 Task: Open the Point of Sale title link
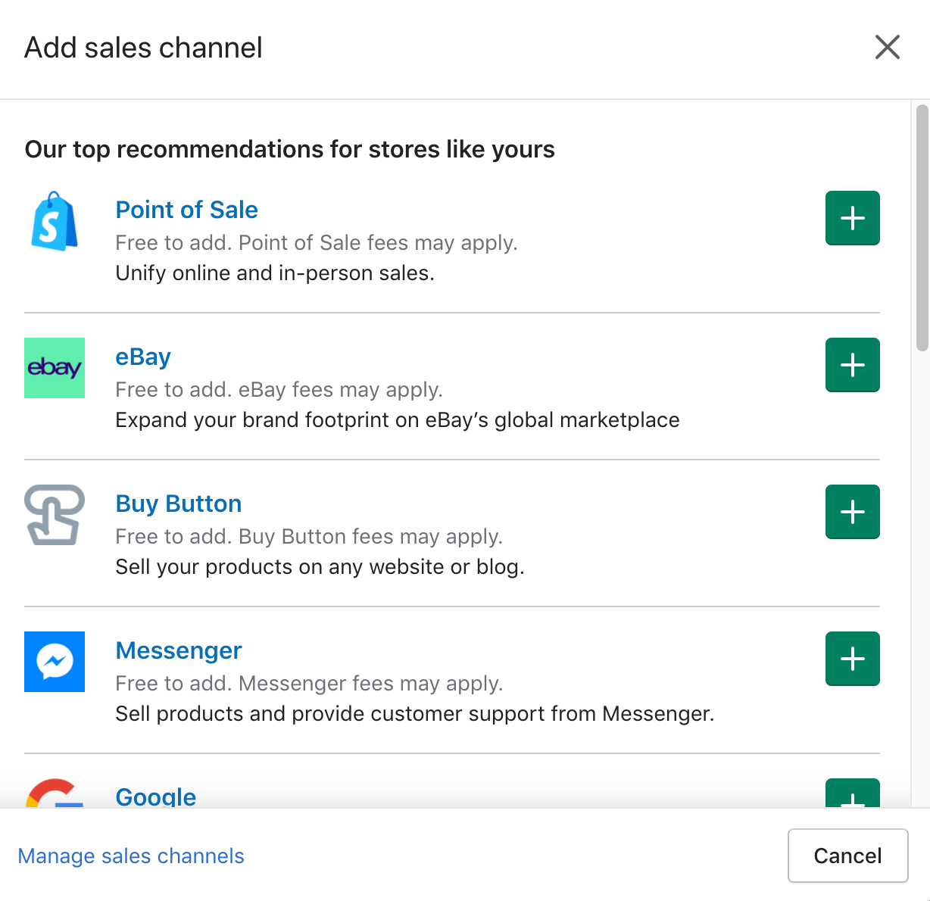click(186, 210)
